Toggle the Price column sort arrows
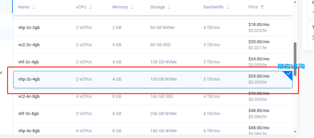Screen dimensions: 314x138 [x=262, y=7]
